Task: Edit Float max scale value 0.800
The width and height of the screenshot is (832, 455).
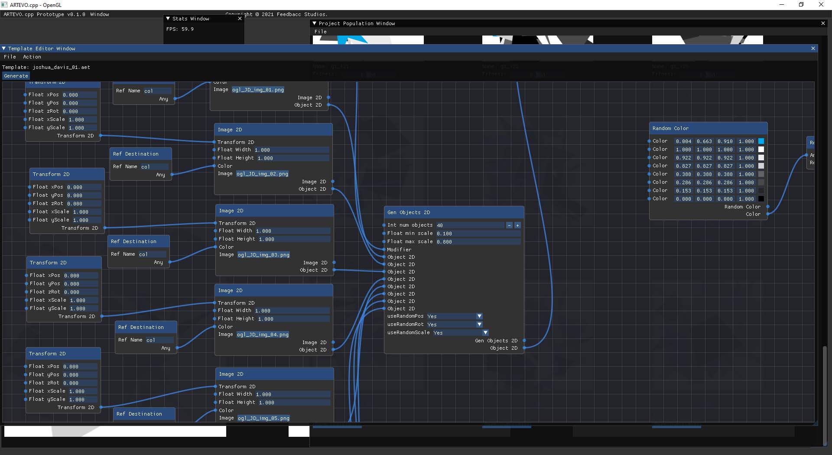Action: coord(478,242)
